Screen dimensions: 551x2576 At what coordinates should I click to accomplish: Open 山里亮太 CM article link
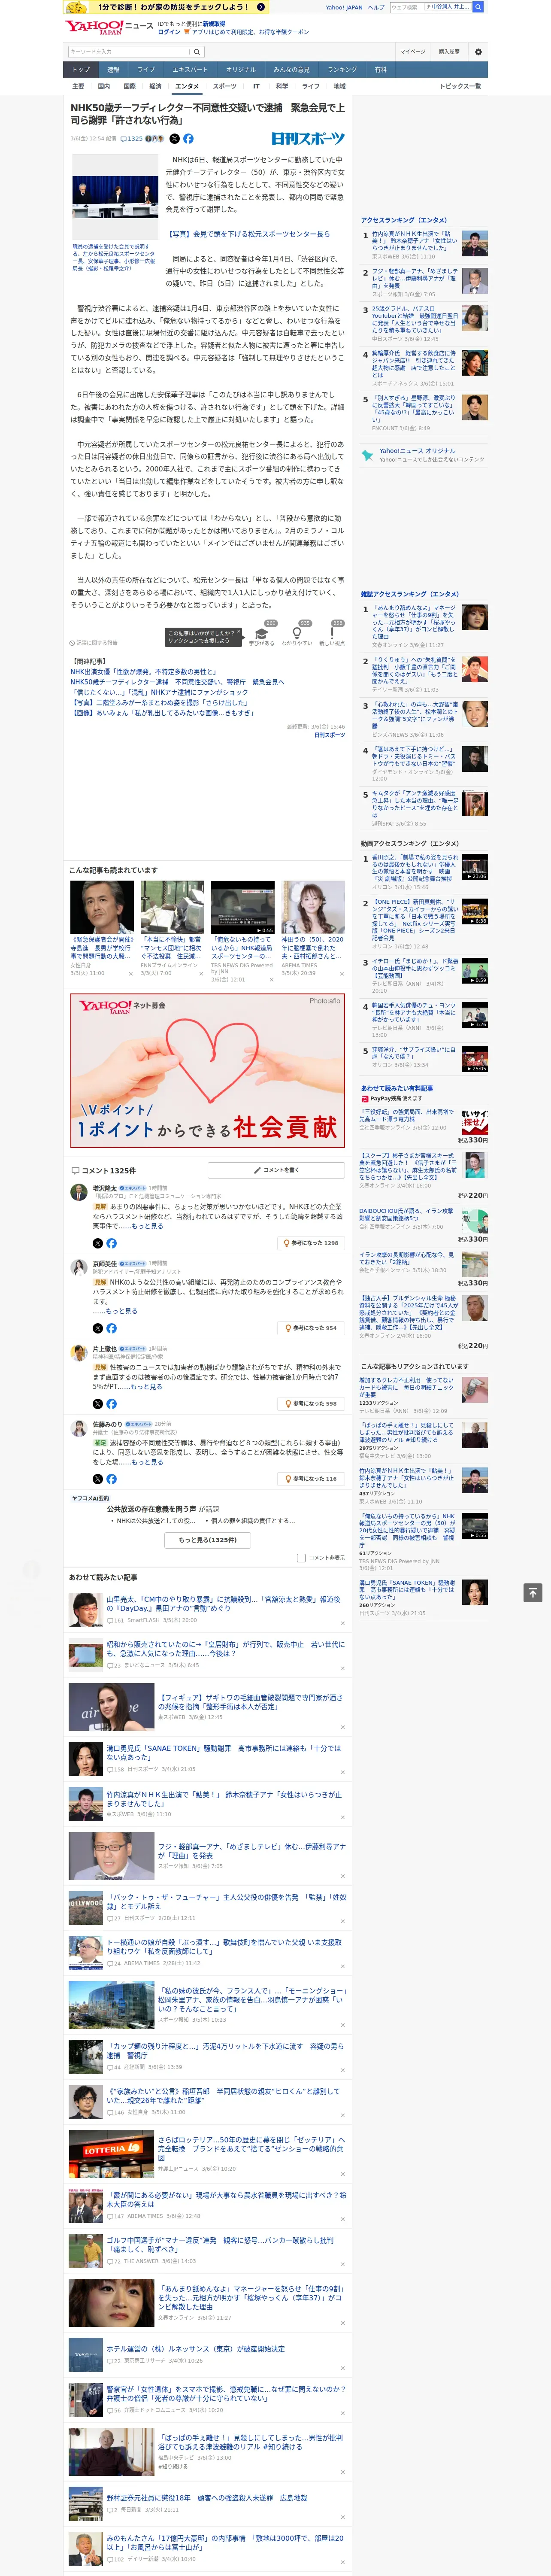(224, 1605)
